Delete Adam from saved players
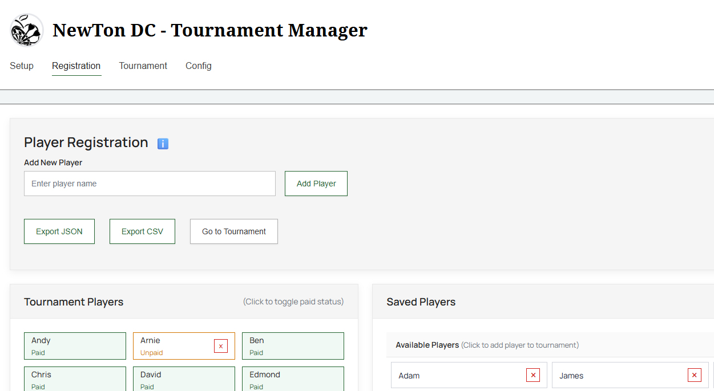The image size is (714, 391). 533,374
